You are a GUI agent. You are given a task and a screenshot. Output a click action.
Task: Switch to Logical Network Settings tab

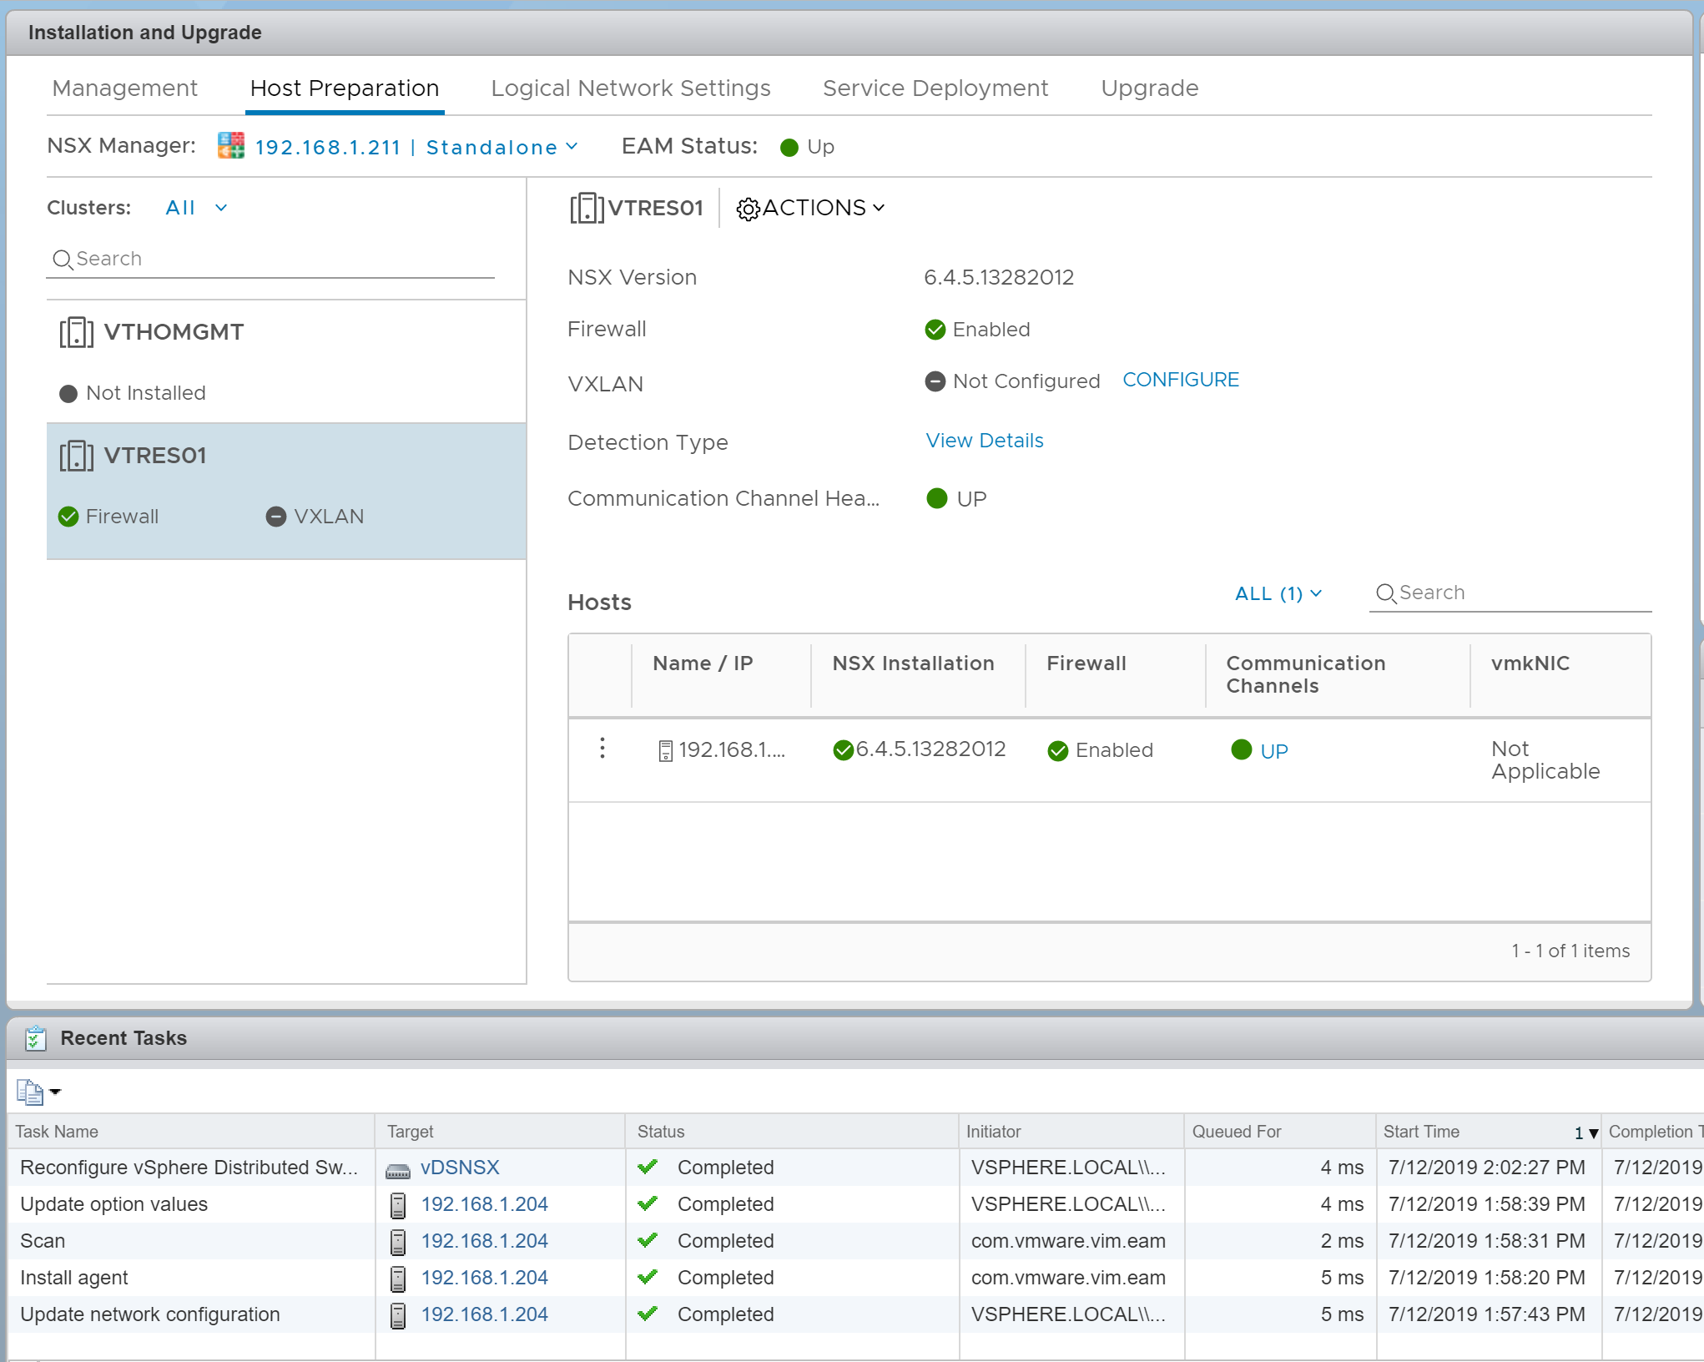pos(630,88)
